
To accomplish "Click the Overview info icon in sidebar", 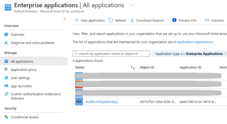I will pos(6,34).
